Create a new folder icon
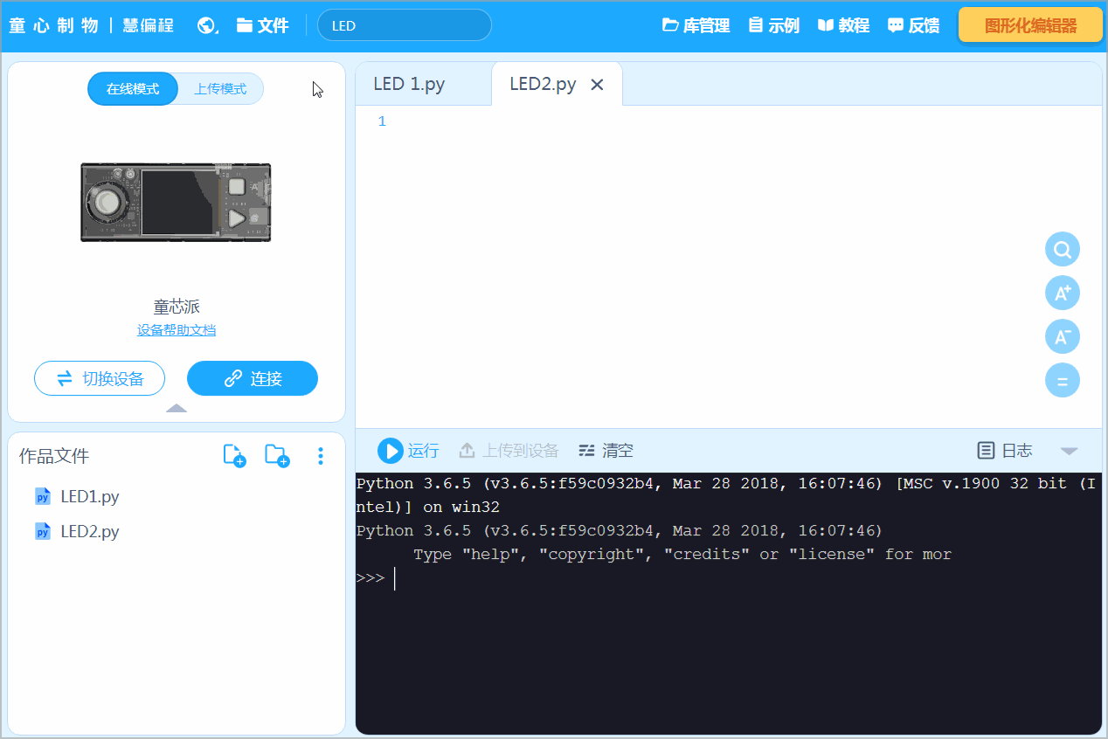1108x739 pixels. (x=277, y=455)
